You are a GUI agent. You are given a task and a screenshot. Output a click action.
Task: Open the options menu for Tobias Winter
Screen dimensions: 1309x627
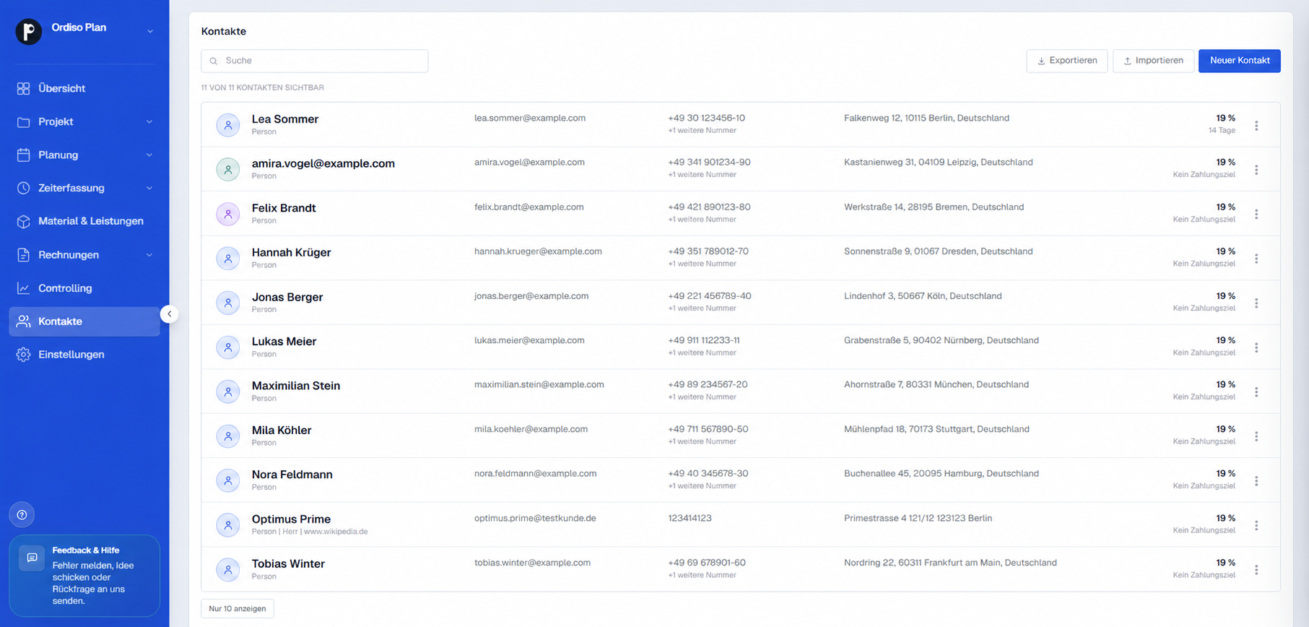point(1256,570)
